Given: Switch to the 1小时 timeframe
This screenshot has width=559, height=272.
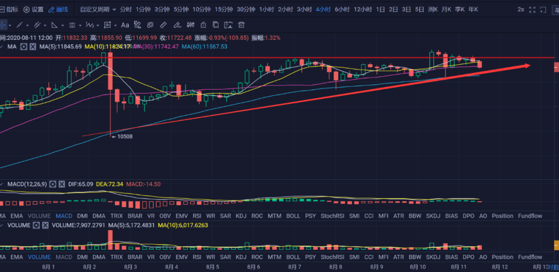Looking at the screenshot, I should 267,9.
